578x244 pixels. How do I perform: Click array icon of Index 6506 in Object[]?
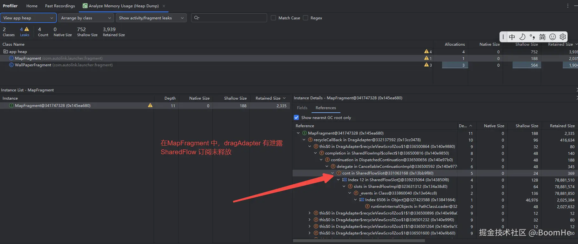362,200
